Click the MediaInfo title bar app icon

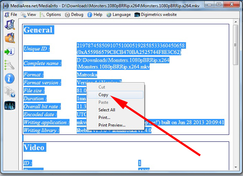(5, 6)
